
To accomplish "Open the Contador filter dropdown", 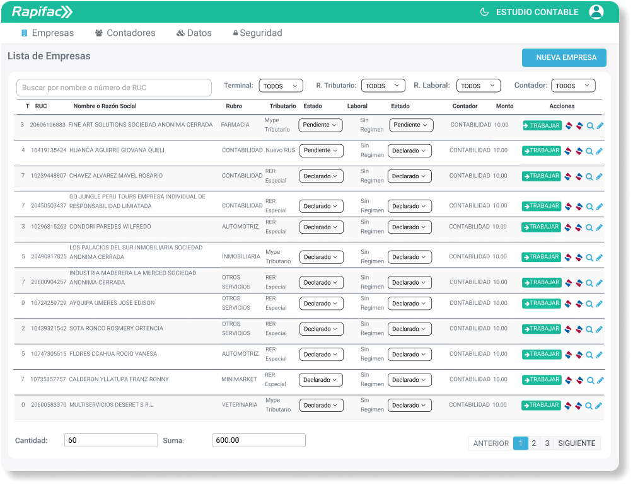I will coord(573,86).
